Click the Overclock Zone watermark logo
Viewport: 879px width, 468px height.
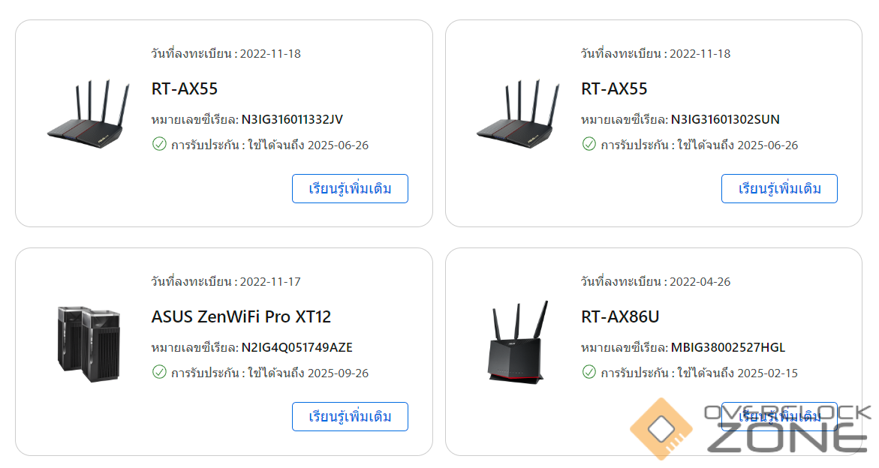pyautogui.click(x=751, y=429)
